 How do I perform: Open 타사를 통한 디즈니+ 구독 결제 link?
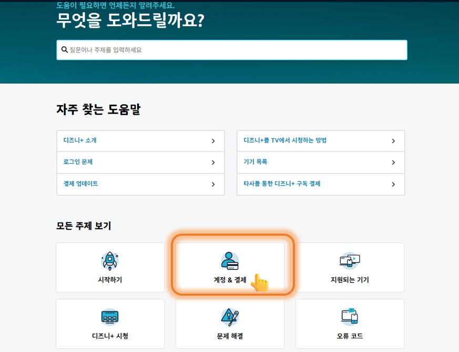(x=282, y=184)
